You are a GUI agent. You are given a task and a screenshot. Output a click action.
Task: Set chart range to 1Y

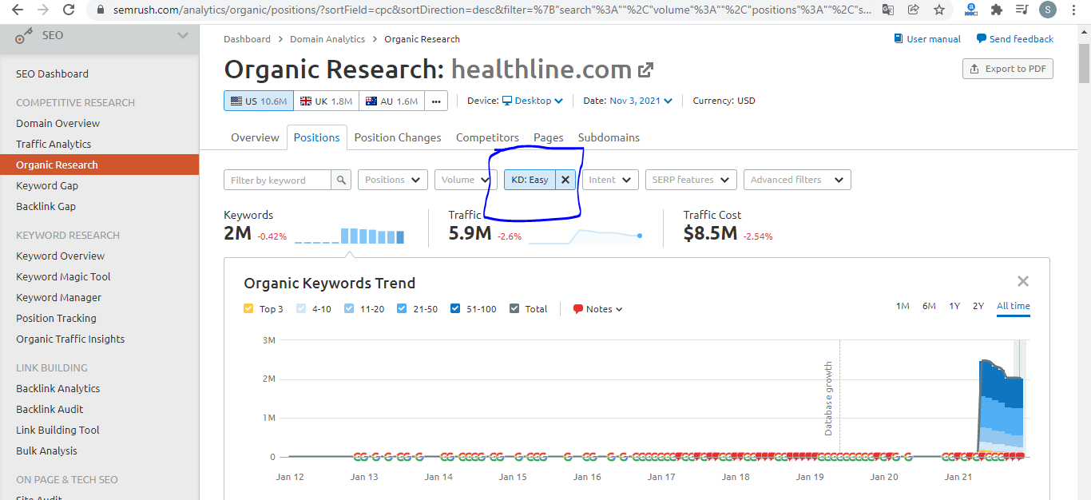click(x=954, y=306)
